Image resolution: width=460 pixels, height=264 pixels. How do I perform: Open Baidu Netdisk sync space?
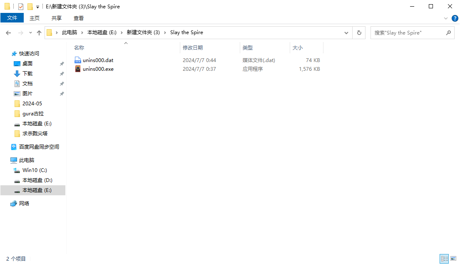(x=39, y=147)
